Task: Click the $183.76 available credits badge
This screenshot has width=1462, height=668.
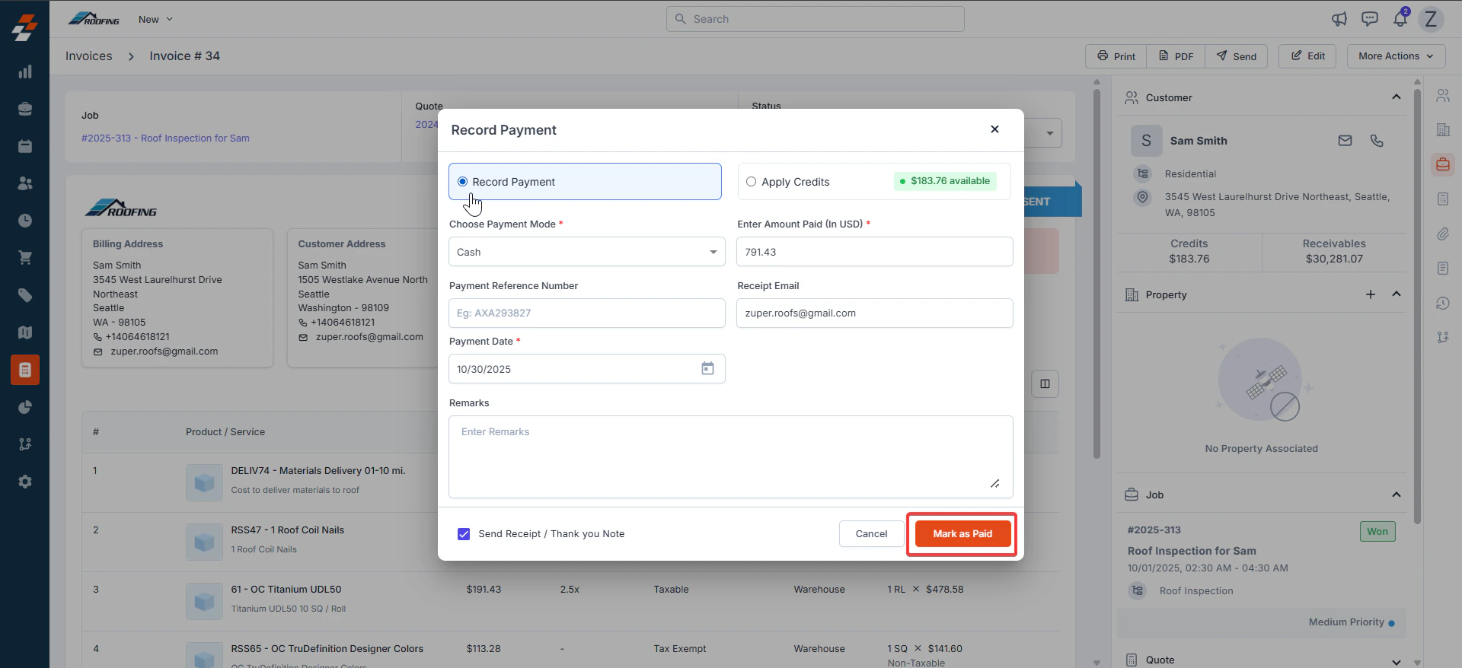Action: coord(945,181)
